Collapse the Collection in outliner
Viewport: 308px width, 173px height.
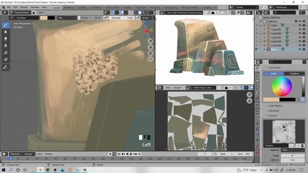[x=260, y=21]
